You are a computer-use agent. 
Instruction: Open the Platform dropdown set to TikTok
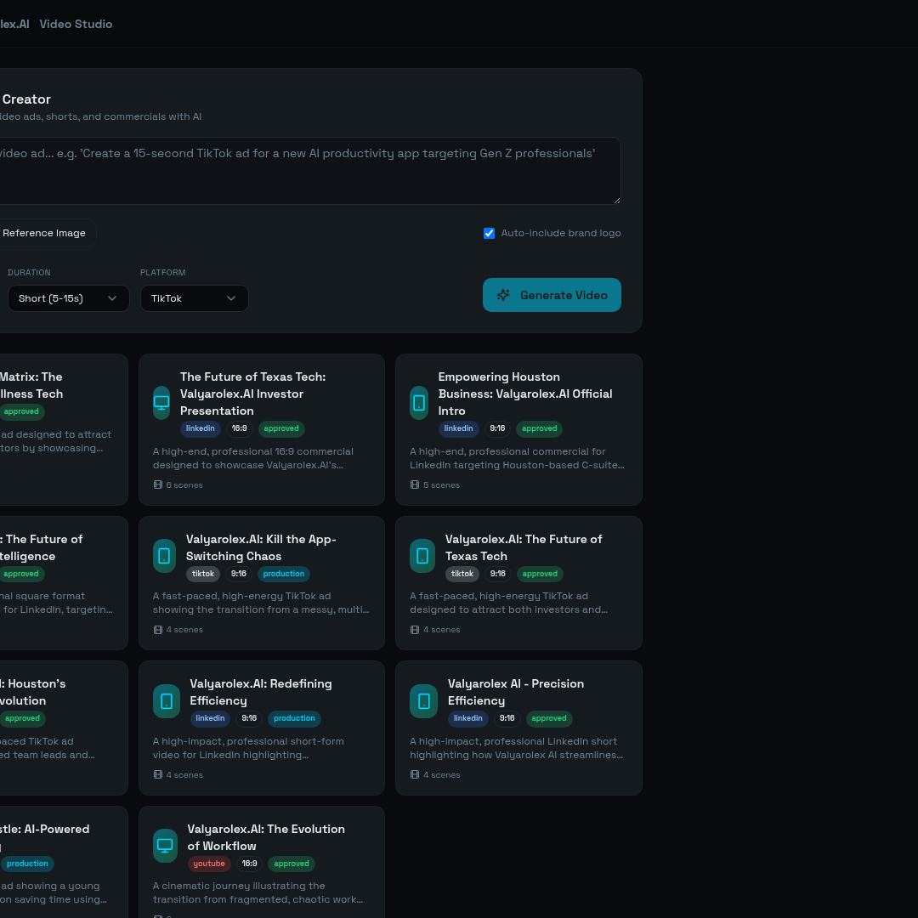[x=195, y=298]
